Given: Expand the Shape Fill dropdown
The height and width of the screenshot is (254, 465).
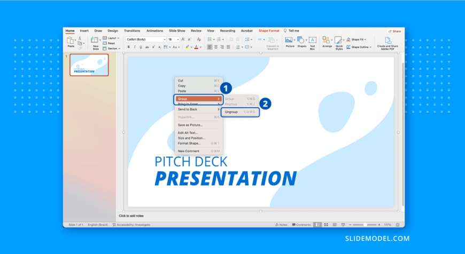Looking at the screenshot, I should click(356, 39).
